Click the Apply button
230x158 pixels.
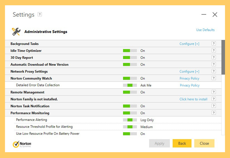pyautogui.click(x=159, y=143)
